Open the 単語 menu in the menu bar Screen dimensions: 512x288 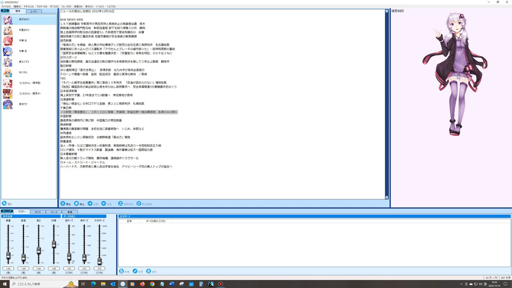pos(78,6)
